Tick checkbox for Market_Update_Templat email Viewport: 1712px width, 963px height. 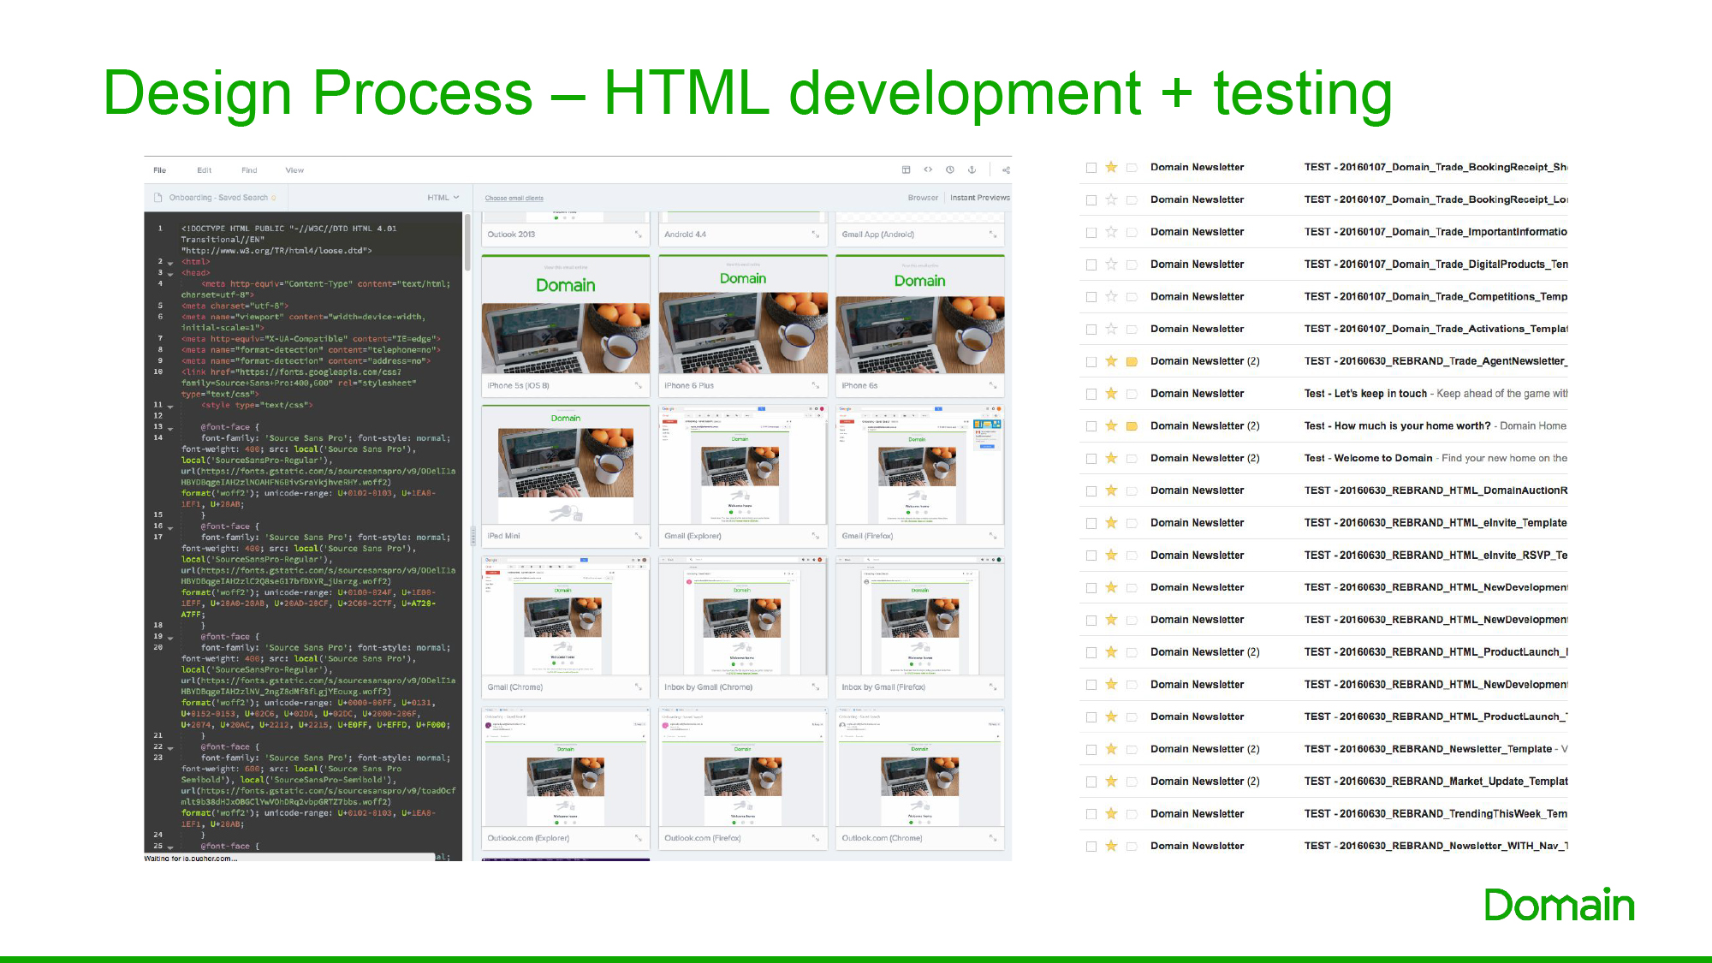point(1091,782)
